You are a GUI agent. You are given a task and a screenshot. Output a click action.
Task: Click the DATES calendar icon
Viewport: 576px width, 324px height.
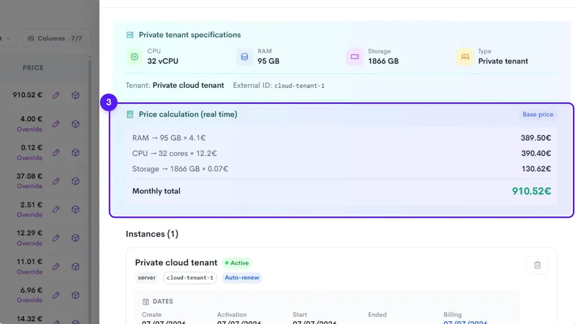146,302
